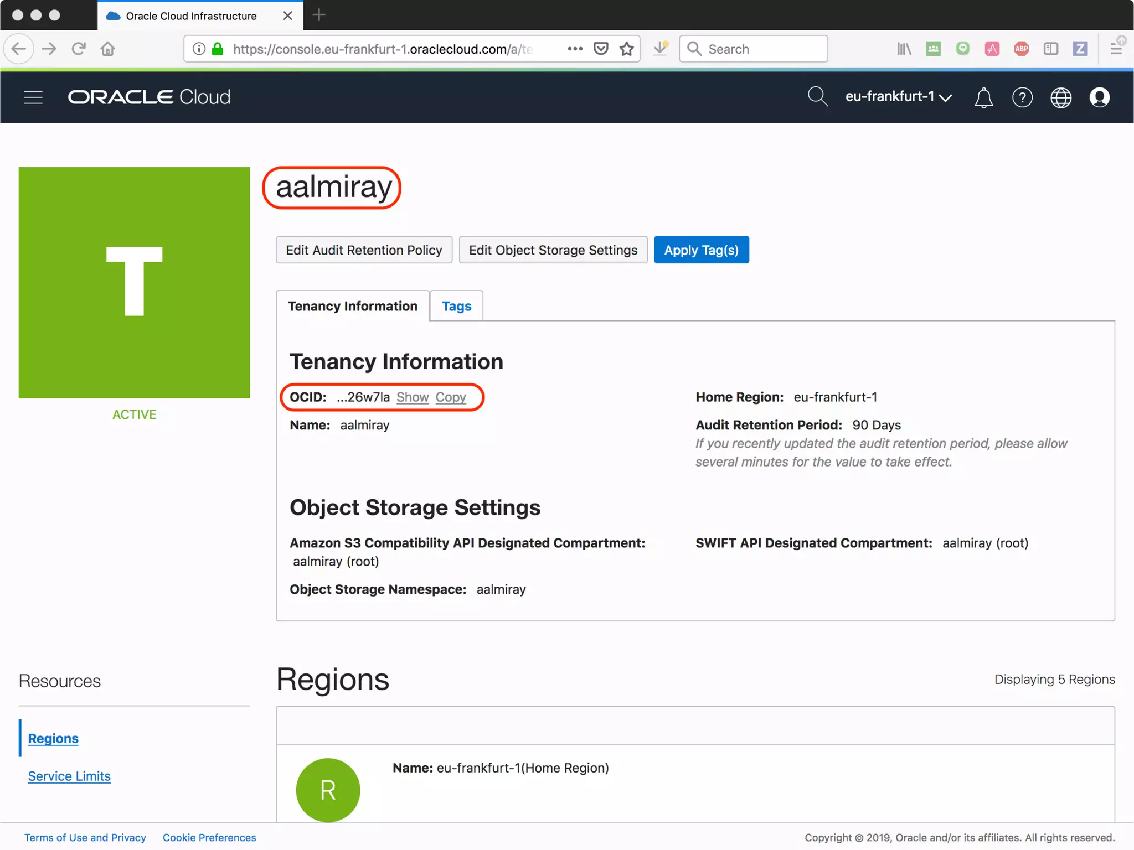This screenshot has width=1134, height=850.
Task: Copy the tenancy OCID via Copy link
Action: pyautogui.click(x=450, y=397)
